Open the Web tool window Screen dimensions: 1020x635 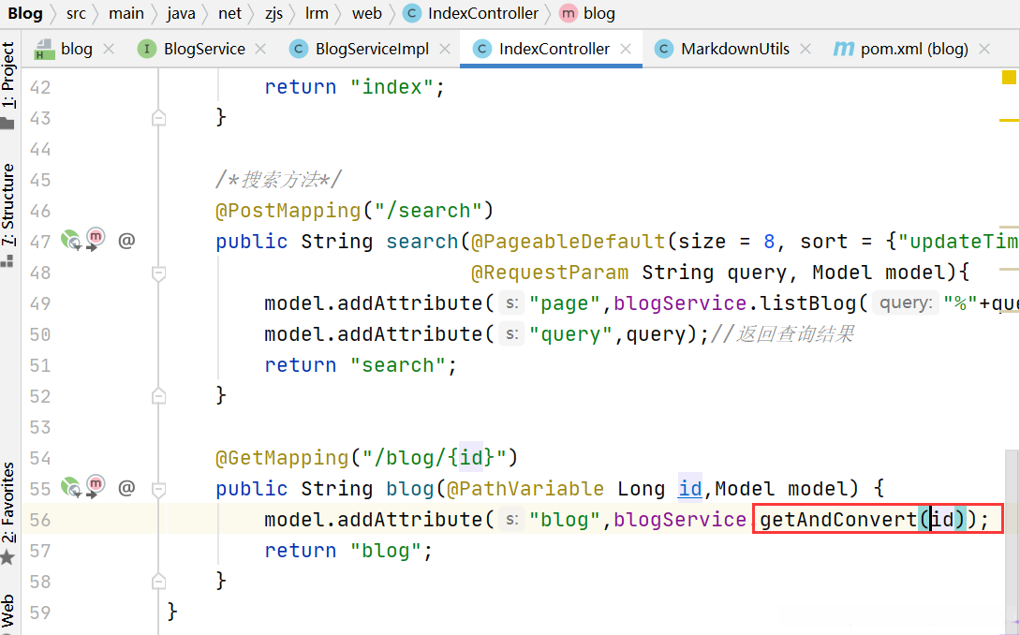7,613
